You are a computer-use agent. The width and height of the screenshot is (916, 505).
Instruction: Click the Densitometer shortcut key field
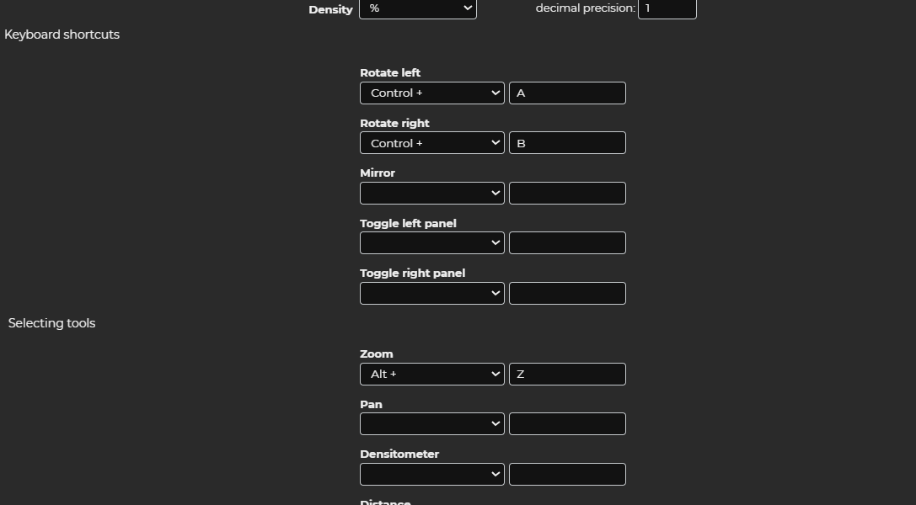tap(567, 475)
